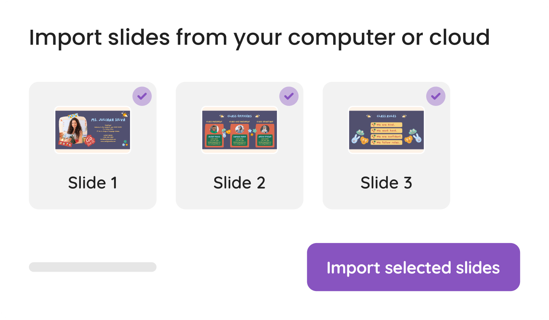Click Import selected slides button
The height and width of the screenshot is (320, 549).
(413, 267)
